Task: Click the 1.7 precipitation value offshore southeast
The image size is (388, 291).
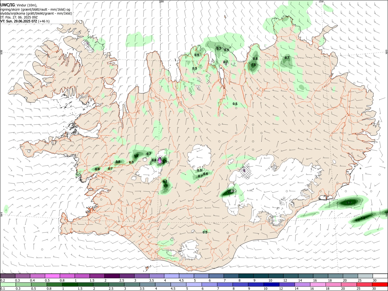Action: tap(349, 202)
